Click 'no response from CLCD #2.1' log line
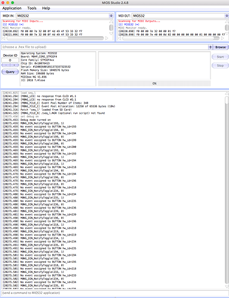 coord(39,100)
